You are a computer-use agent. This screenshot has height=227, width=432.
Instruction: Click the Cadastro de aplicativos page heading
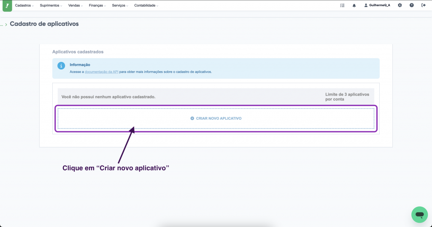point(44,24)
